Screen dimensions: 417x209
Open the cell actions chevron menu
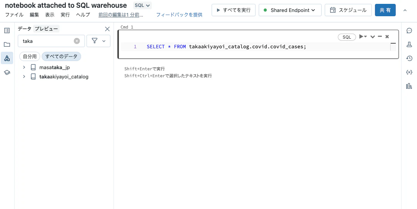[373, 37]
